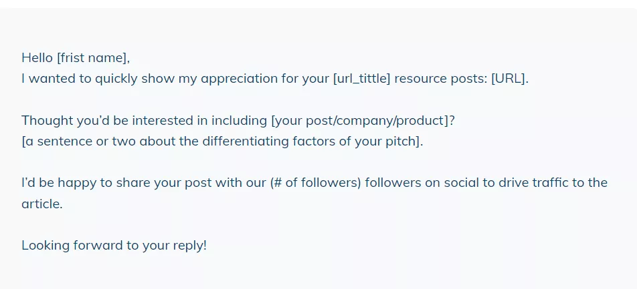Click the words 'I'd be happy'

point(59,183)
